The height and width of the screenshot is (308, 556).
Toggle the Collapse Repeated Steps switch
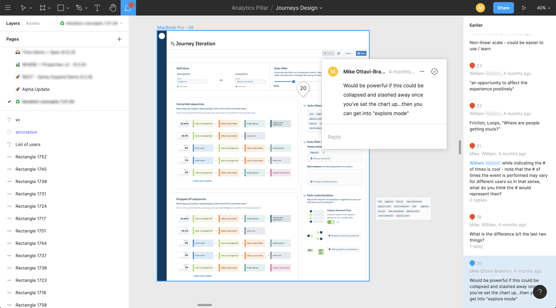click(331, 222)
